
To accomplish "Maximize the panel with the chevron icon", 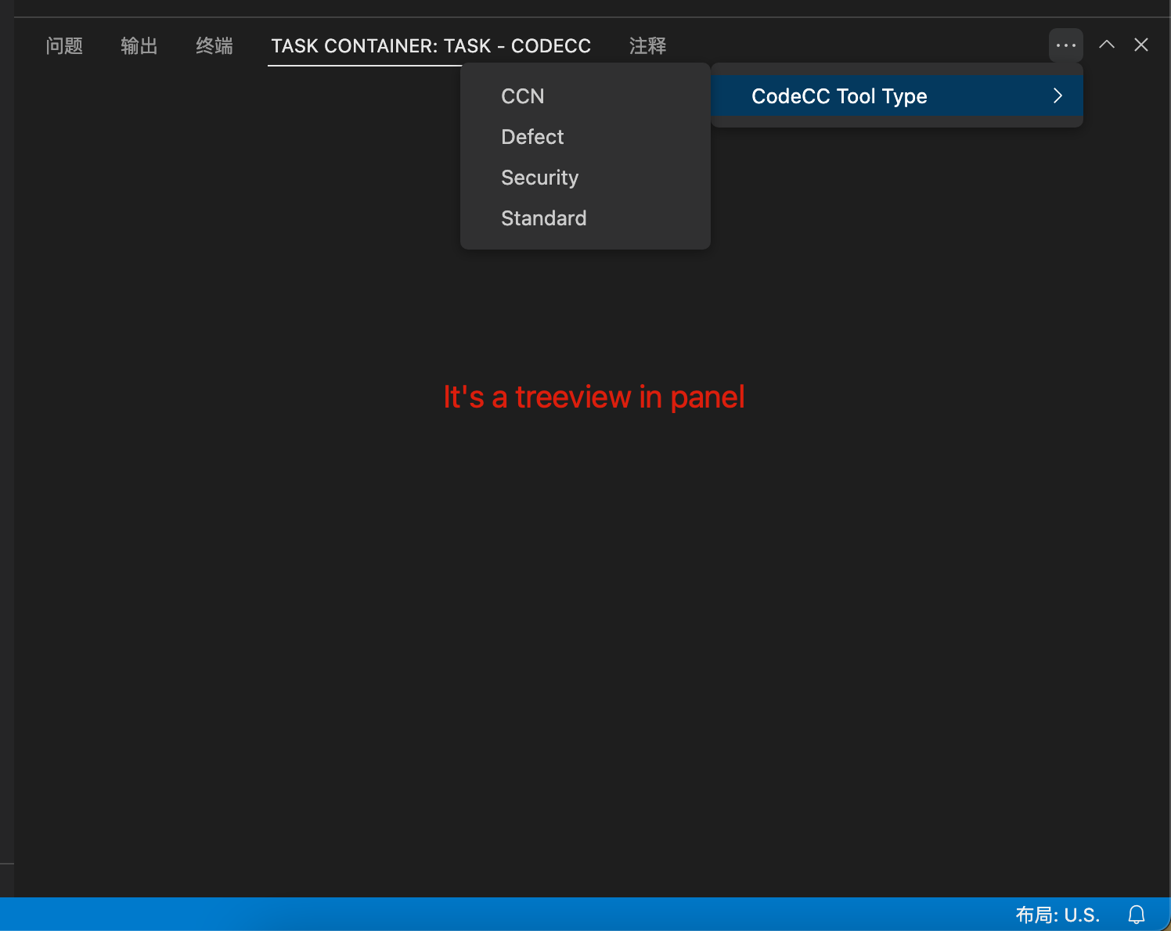I will click(x=1106, y=45).
